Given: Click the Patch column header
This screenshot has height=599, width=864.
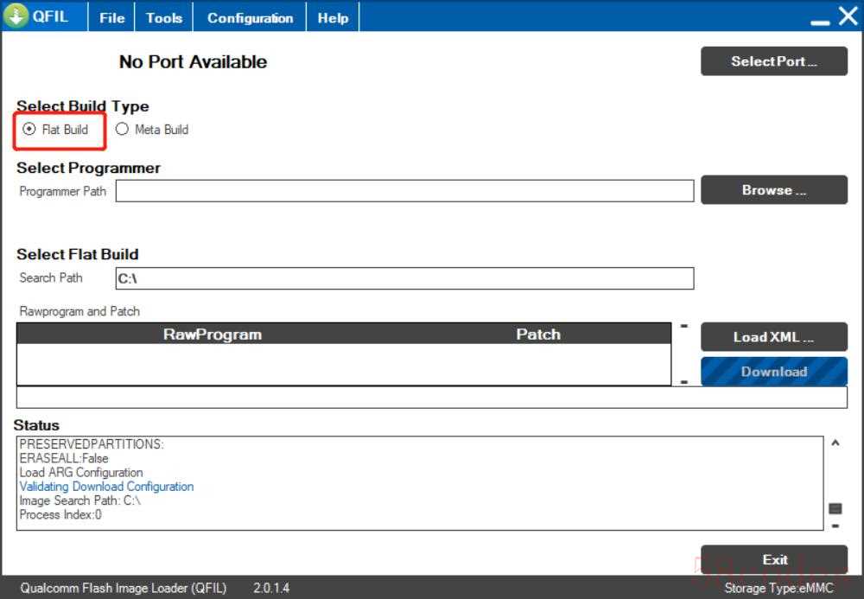Looking at the screenshot, I should [x=537, y=335].
